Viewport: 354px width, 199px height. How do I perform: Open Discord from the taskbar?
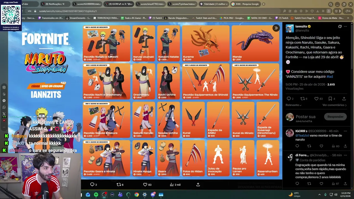click(x=153, y=195)
